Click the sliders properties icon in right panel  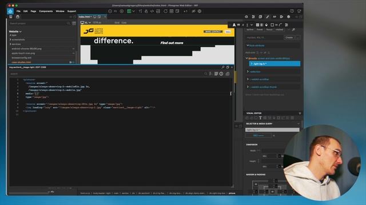tap(253, 17)
